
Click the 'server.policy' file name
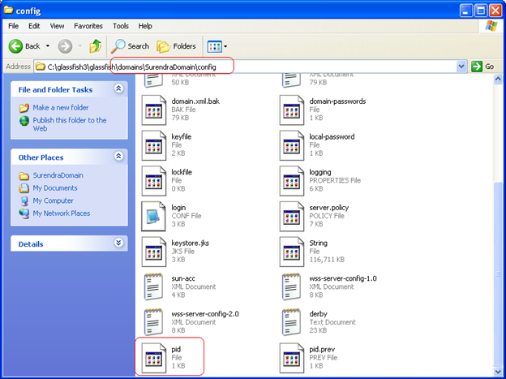[x=329, y=208]
